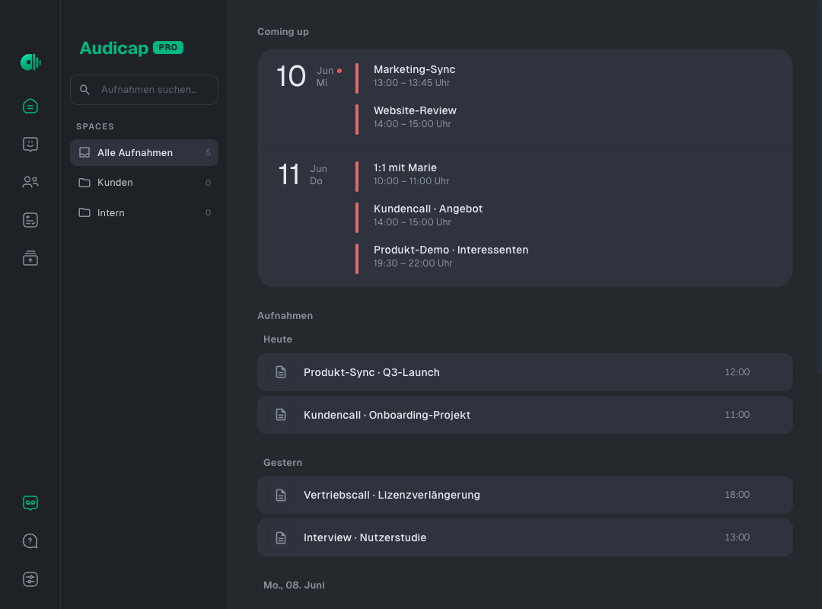Open the voicemail recorder icon
The image size is (822, 609).
[30, 503]
